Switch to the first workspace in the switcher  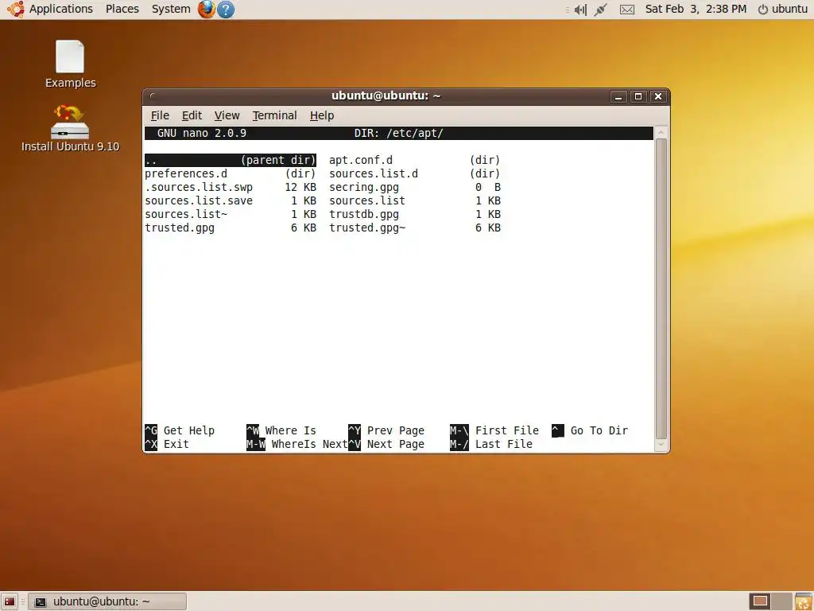tap(760, 601)
